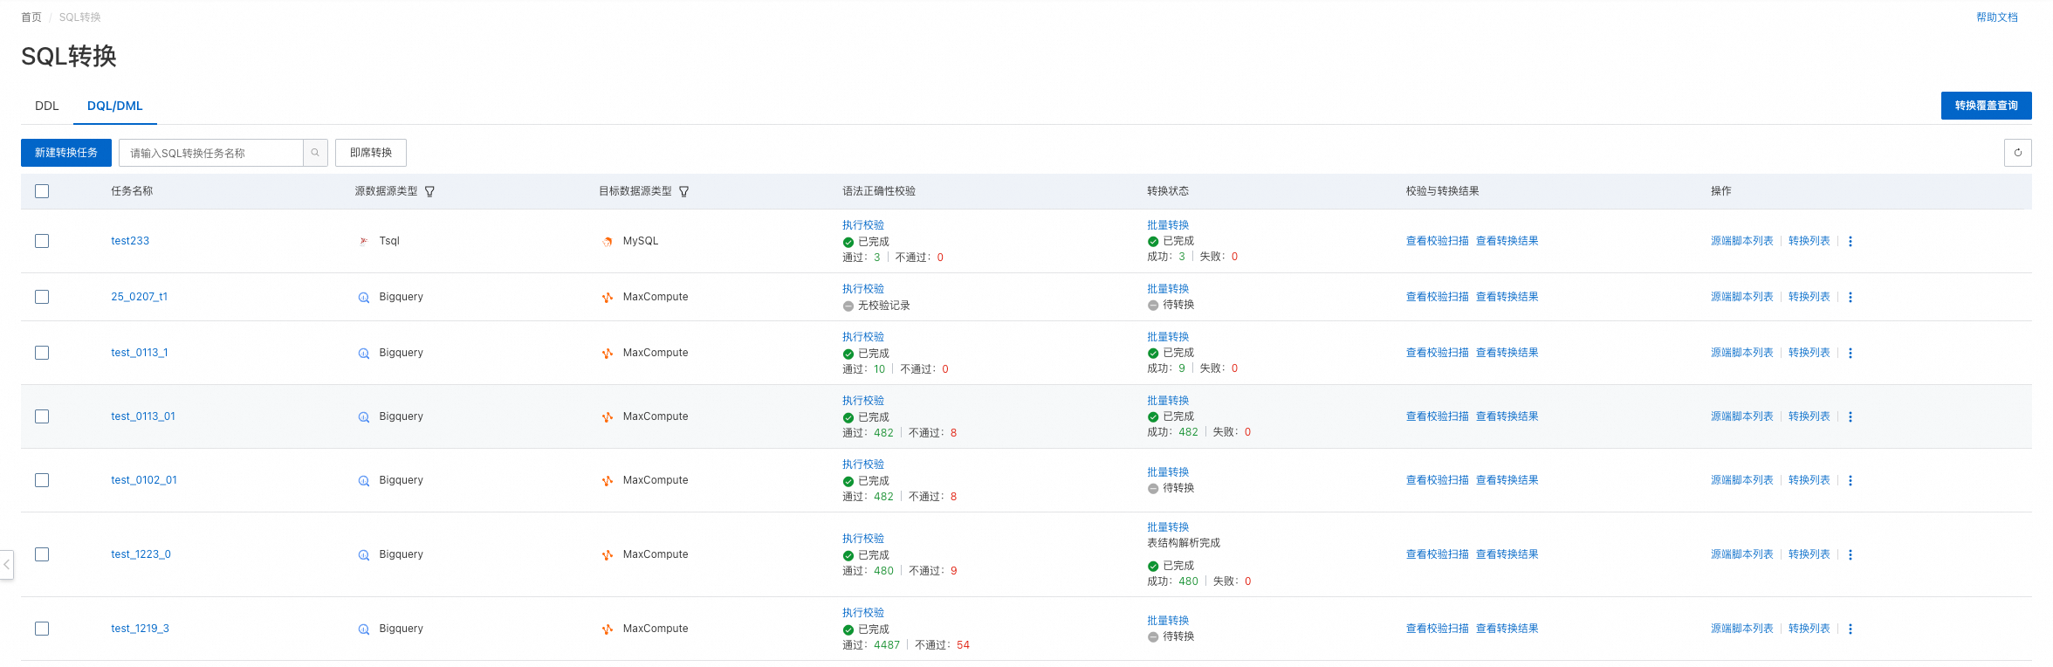Switch to the DDL tab
2053x667 pixels.
[47, 106]
